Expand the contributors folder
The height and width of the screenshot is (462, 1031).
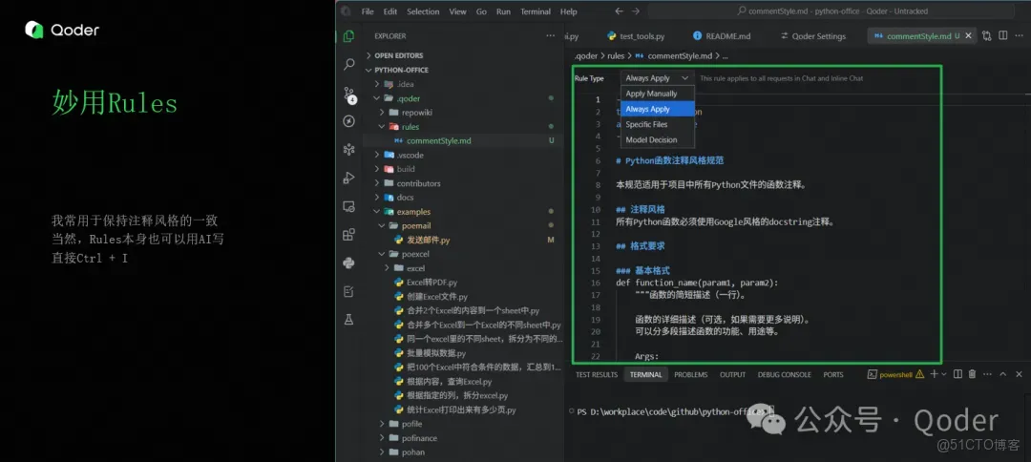click(418, 183)
